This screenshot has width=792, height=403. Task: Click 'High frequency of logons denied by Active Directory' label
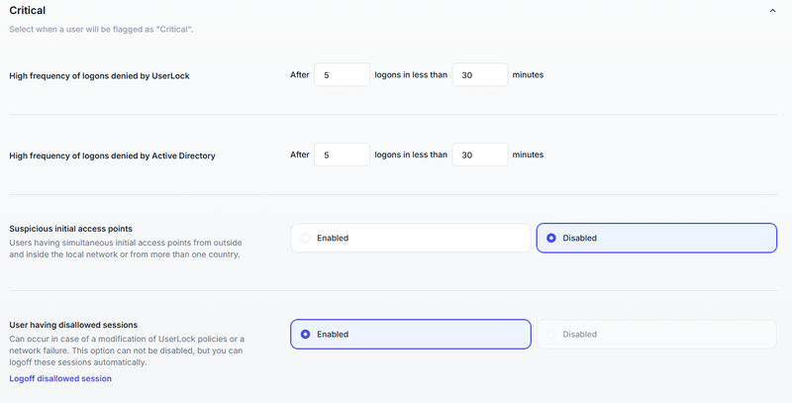click(112, 155)
